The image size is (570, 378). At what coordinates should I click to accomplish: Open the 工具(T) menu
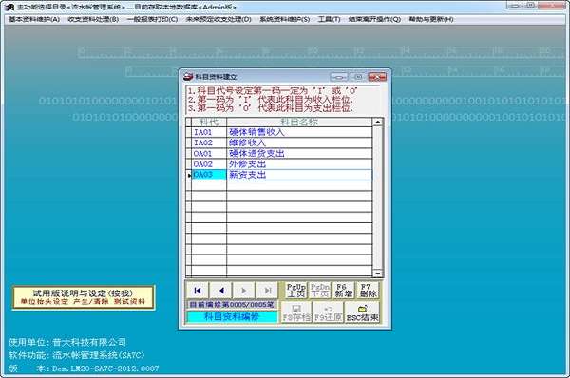(x=329, y=19)
